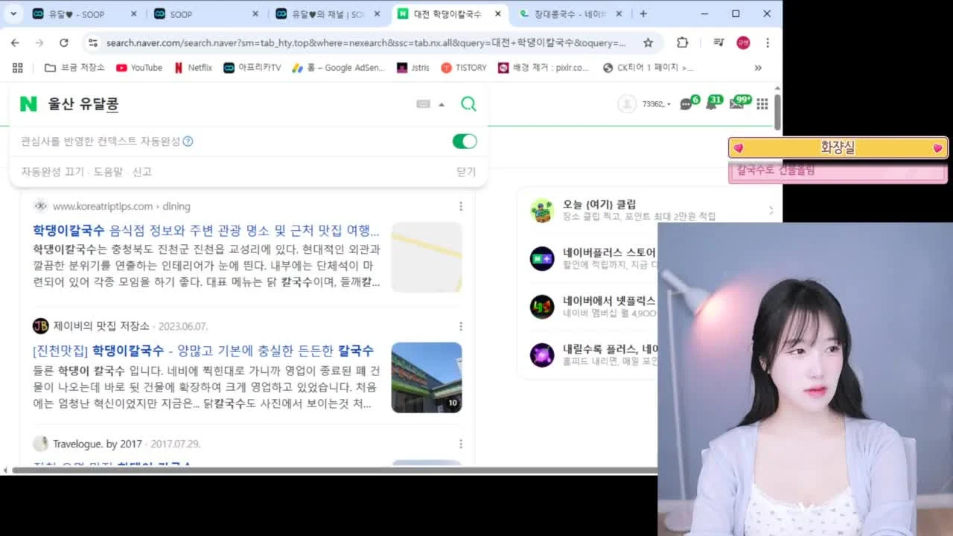Image resolution: width=953 pixels, height=536 pixels.
Task: Switch to 대전 학댕이칼국수 tab
Action: point(445,14)
